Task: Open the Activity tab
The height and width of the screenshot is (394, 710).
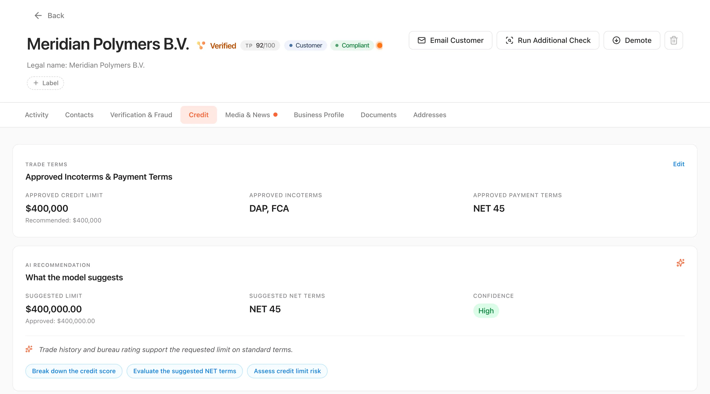Action: 37,115
